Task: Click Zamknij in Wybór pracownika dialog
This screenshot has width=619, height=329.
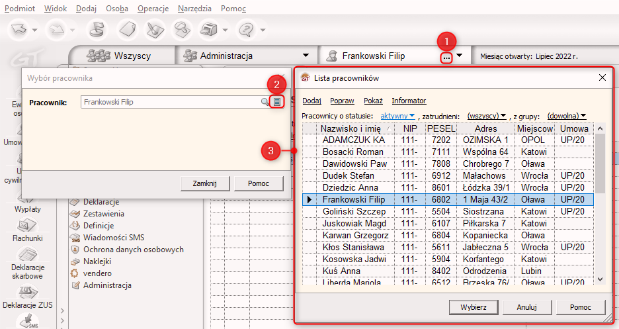Action: [x=204, y=183]
